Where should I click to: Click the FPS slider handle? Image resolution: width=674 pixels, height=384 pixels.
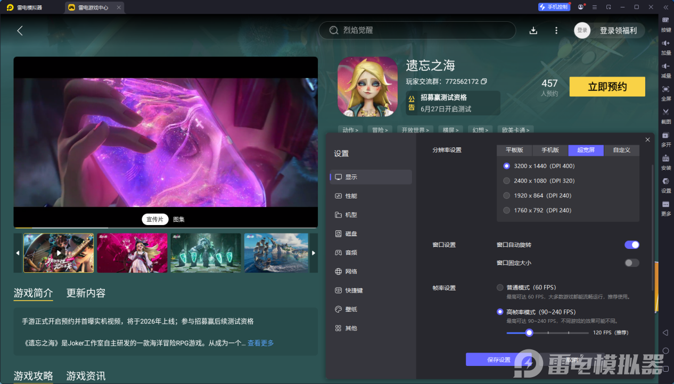pyautogui.click(x=529, y=332)
